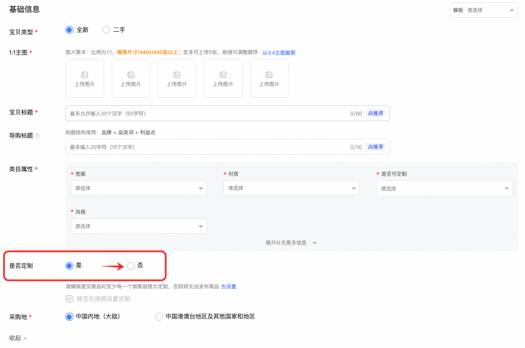525x348 pixels.
Task: Open the 材质 attribute dropdown
Action: [x=292, y=188]
